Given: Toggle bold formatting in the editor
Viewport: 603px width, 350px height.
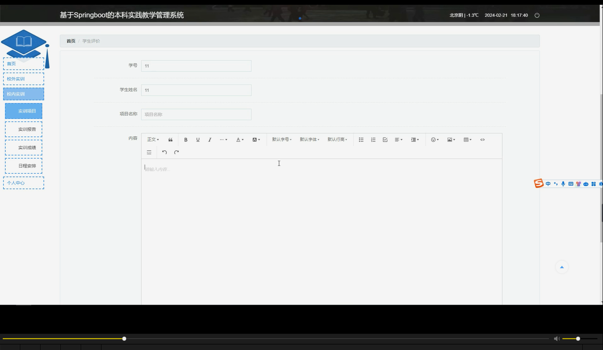Looking at the screenshot, I should tap(185, 140).
